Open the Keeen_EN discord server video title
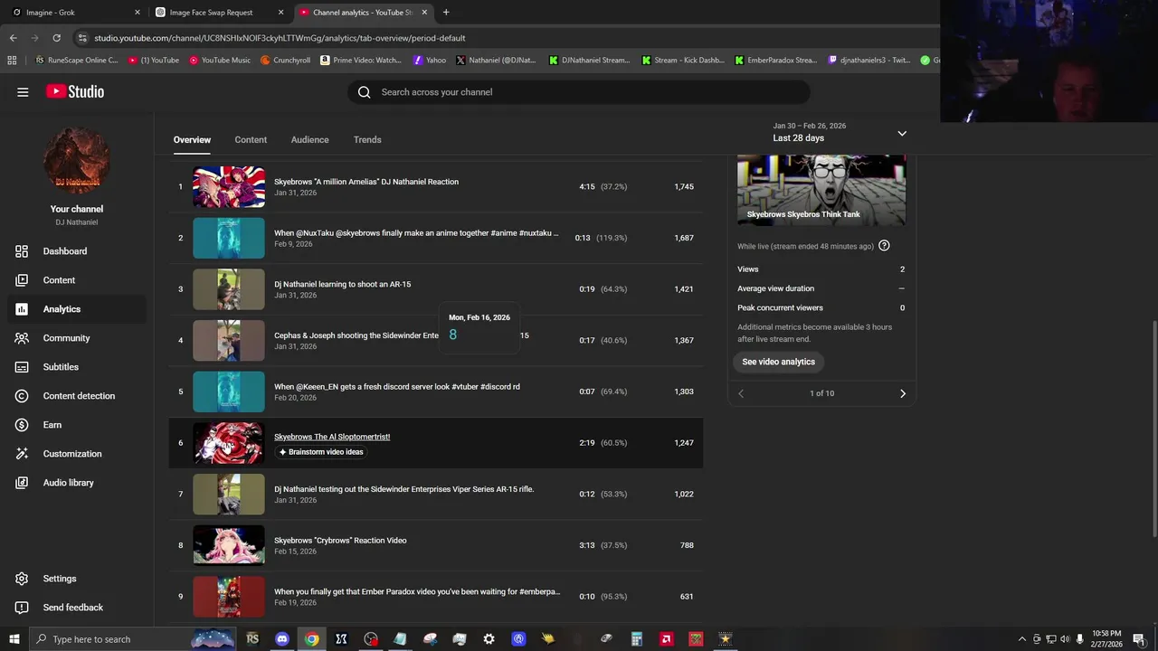Image resolution: width=1158 pixels, height=651 pixels. [x=397, y=387]
